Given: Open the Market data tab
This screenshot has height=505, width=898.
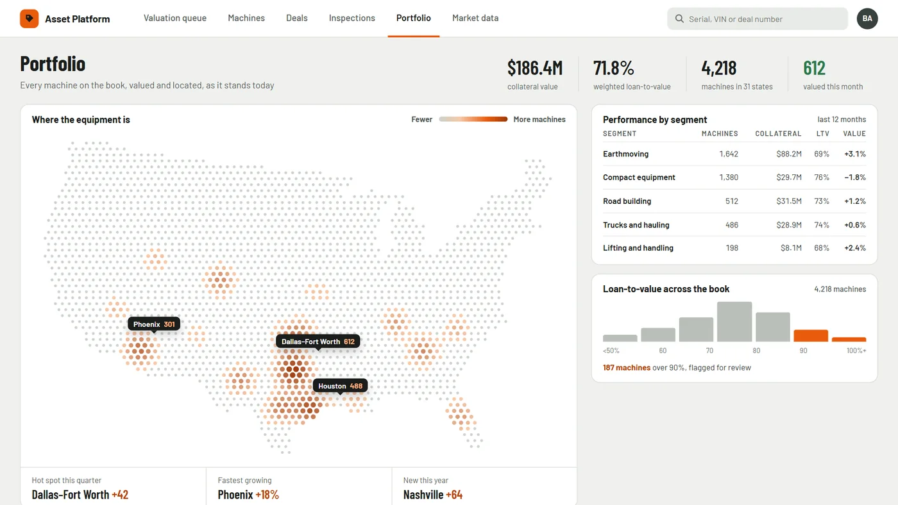Looking at the screenshot, I should (x=475, y=18).
